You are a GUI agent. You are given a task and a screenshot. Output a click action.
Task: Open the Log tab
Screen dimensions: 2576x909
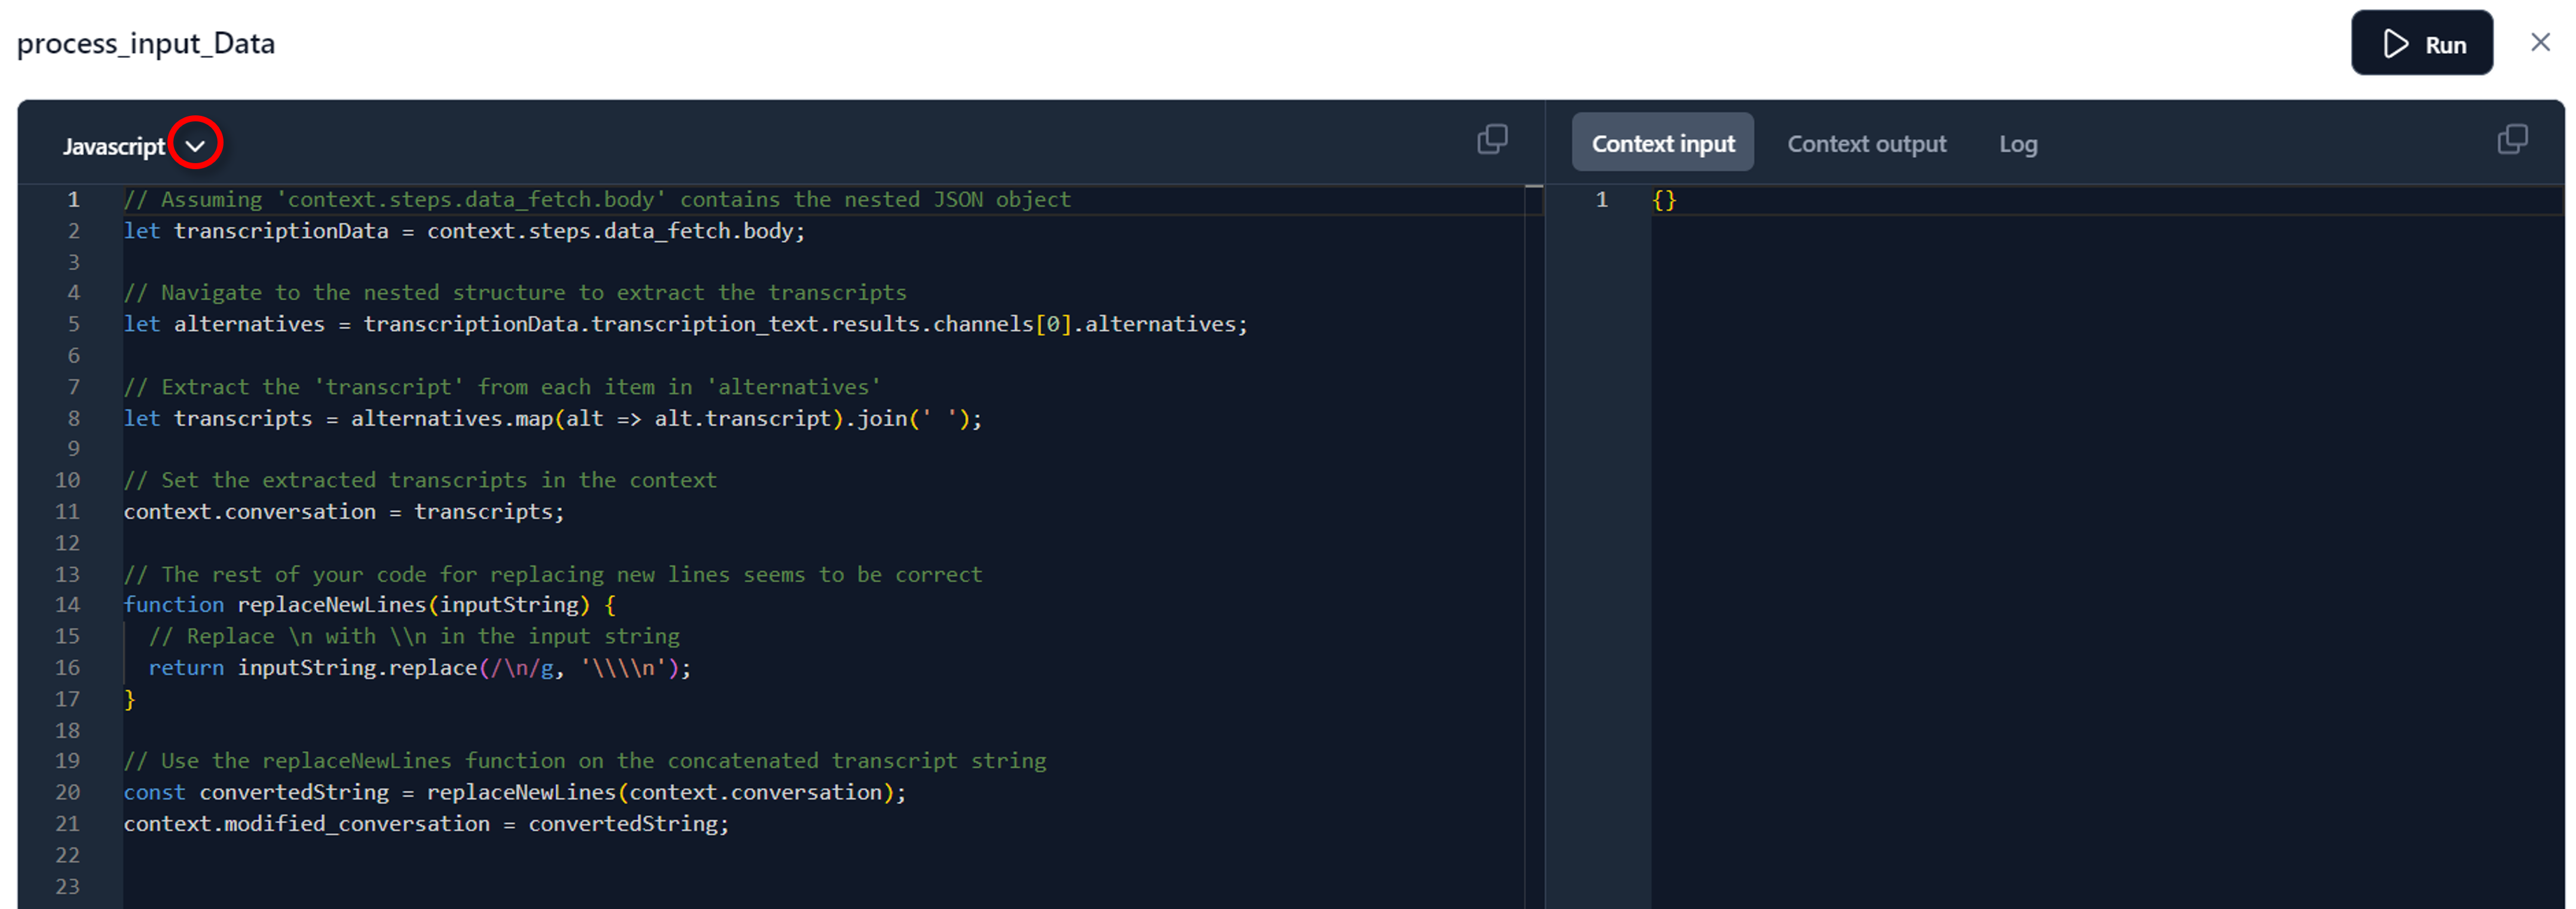coord(2017,144)
